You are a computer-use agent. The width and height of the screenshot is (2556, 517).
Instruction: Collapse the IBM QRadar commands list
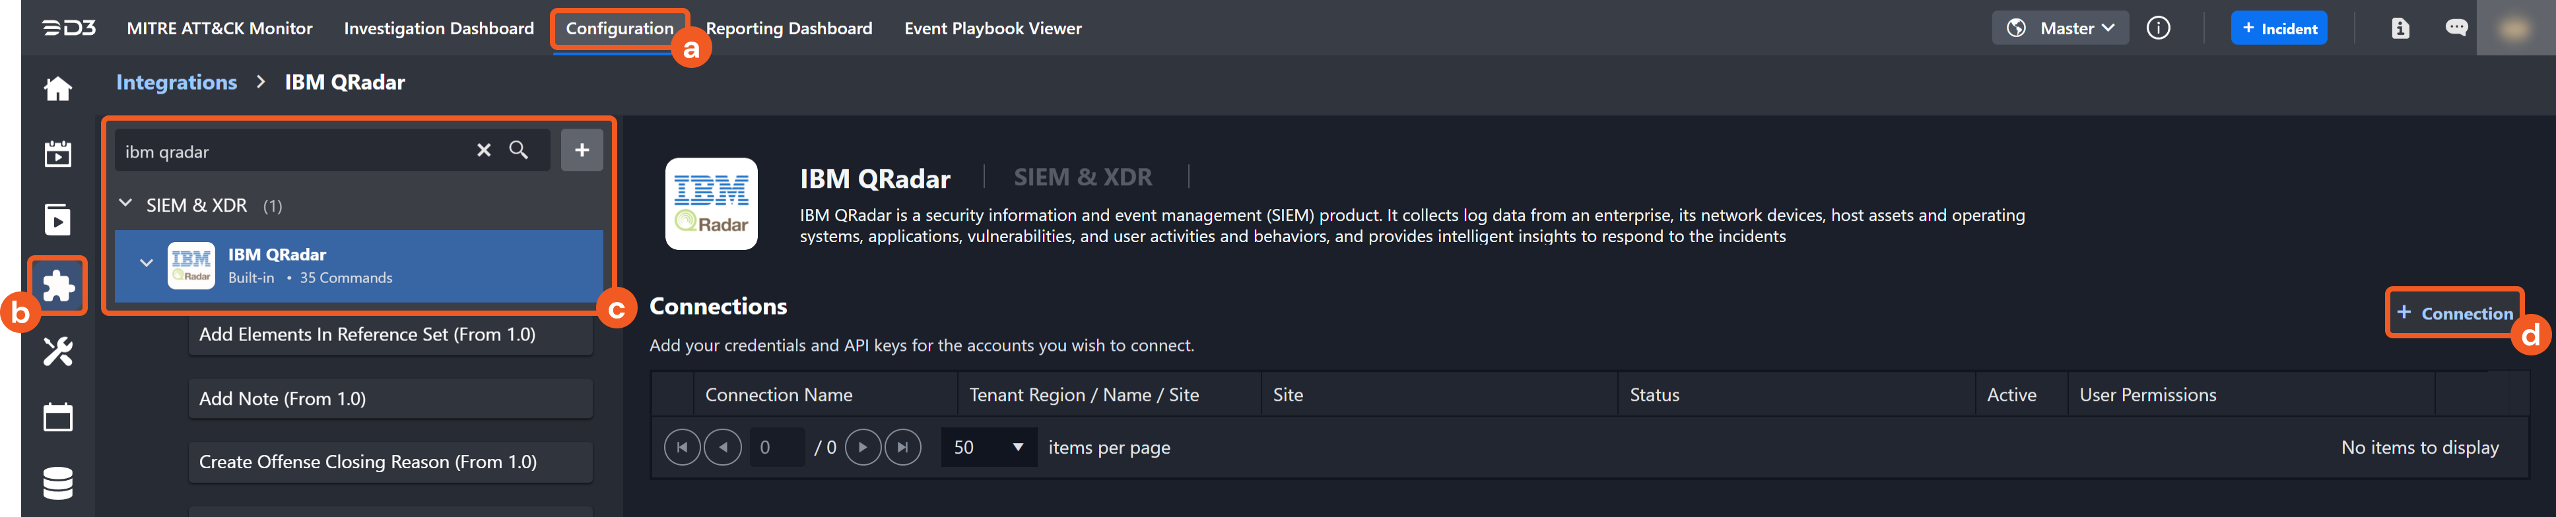click(146, 264)
